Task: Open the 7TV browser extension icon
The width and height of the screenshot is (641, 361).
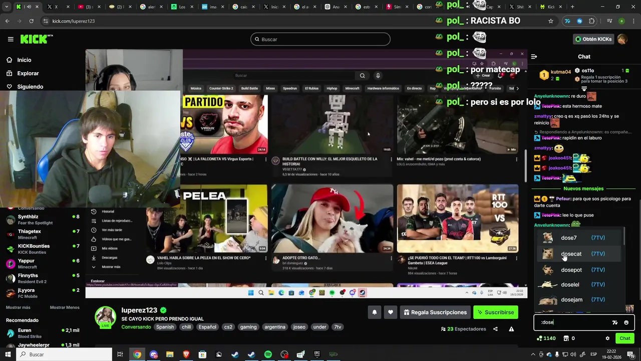Action: [x=567, y=21]
